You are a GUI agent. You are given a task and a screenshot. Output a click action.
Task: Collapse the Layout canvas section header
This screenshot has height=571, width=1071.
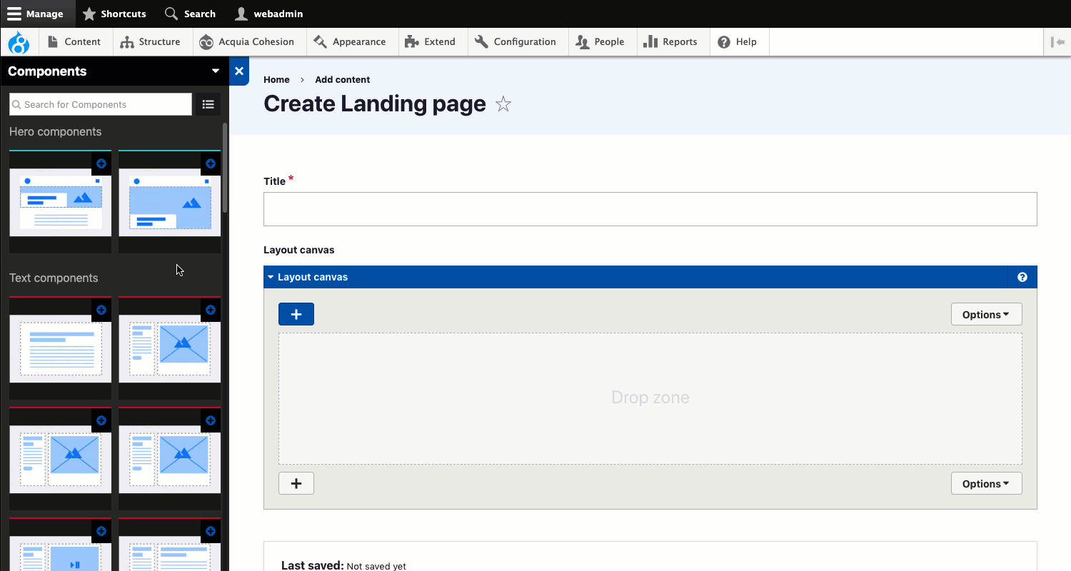[x=312, y=277]
